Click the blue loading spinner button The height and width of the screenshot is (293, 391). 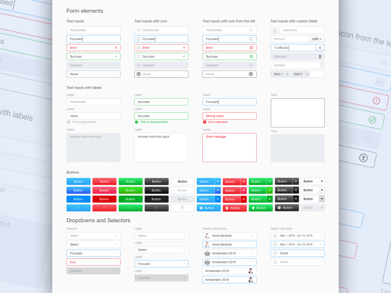(x=78, y=208)
